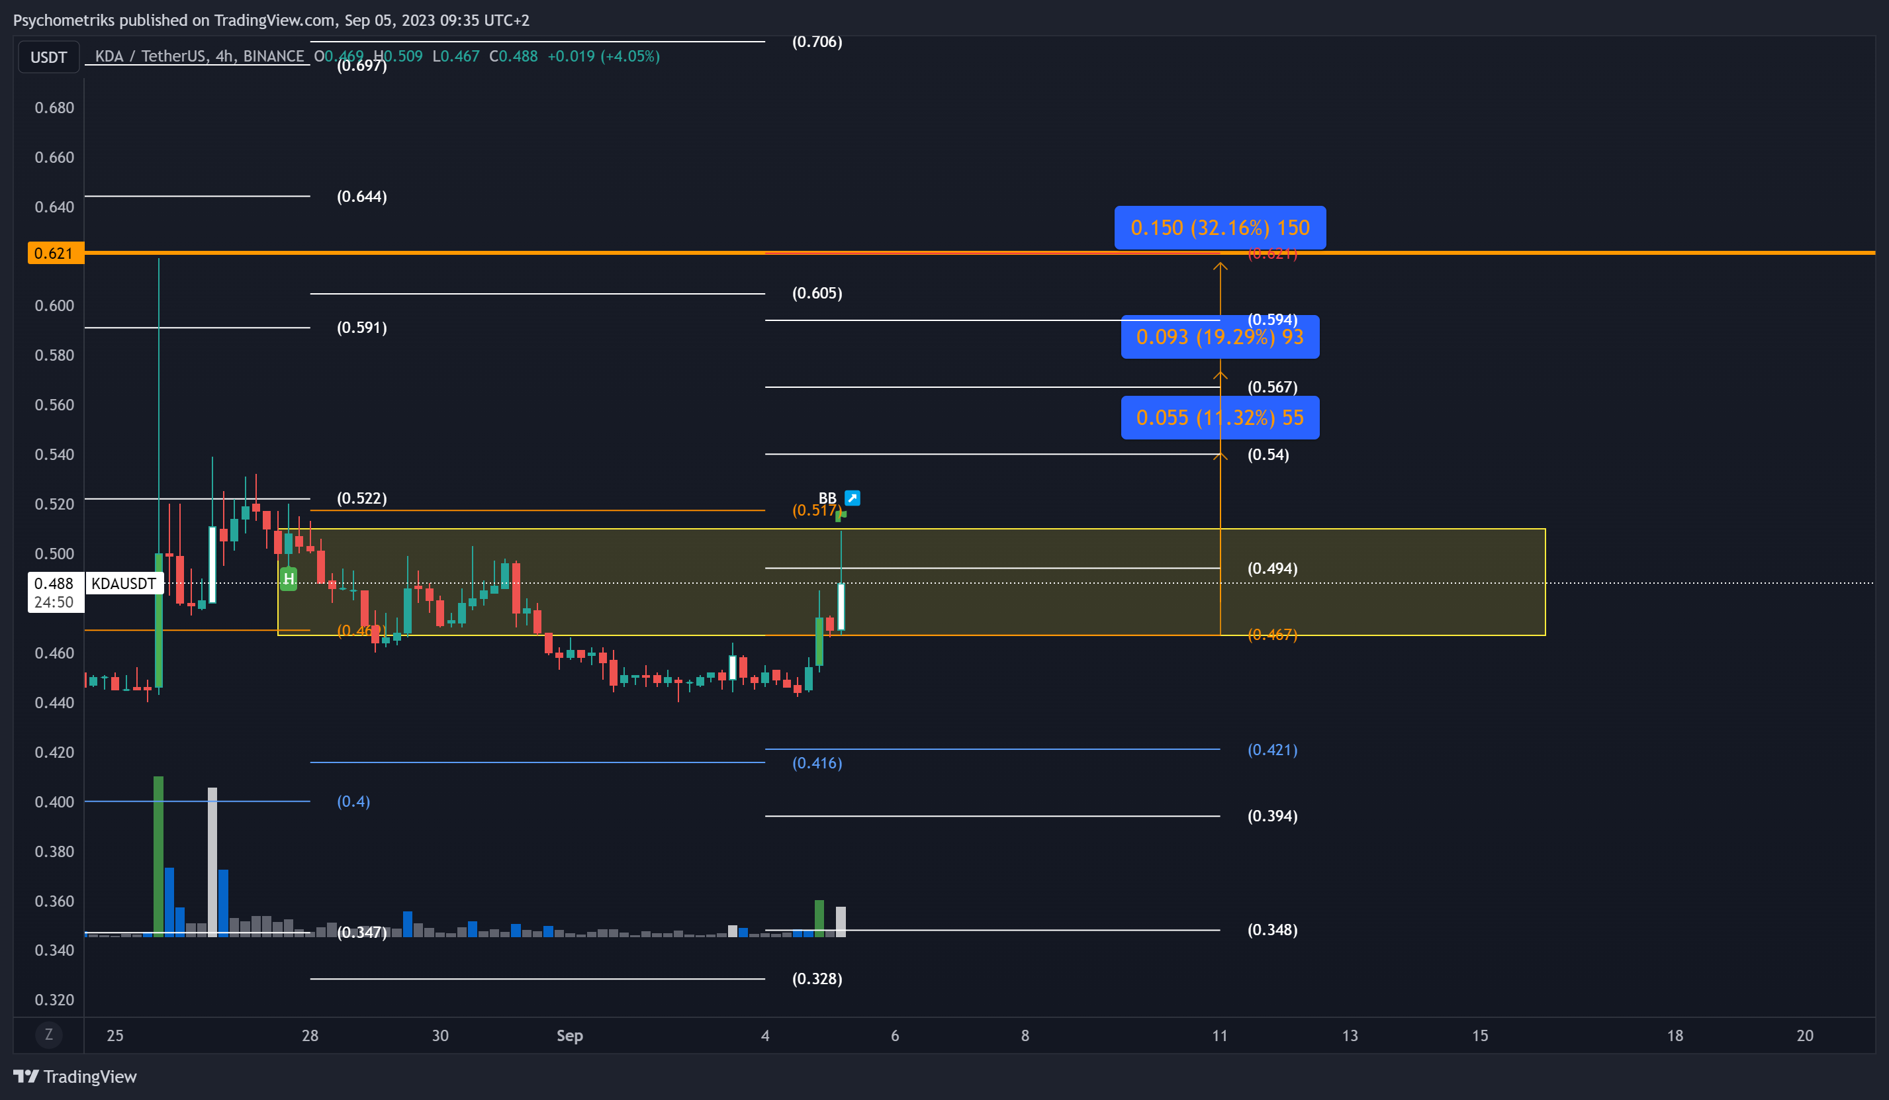Click the C0.488 close value
The image size is (1889, 1100).
click(514, 56)
